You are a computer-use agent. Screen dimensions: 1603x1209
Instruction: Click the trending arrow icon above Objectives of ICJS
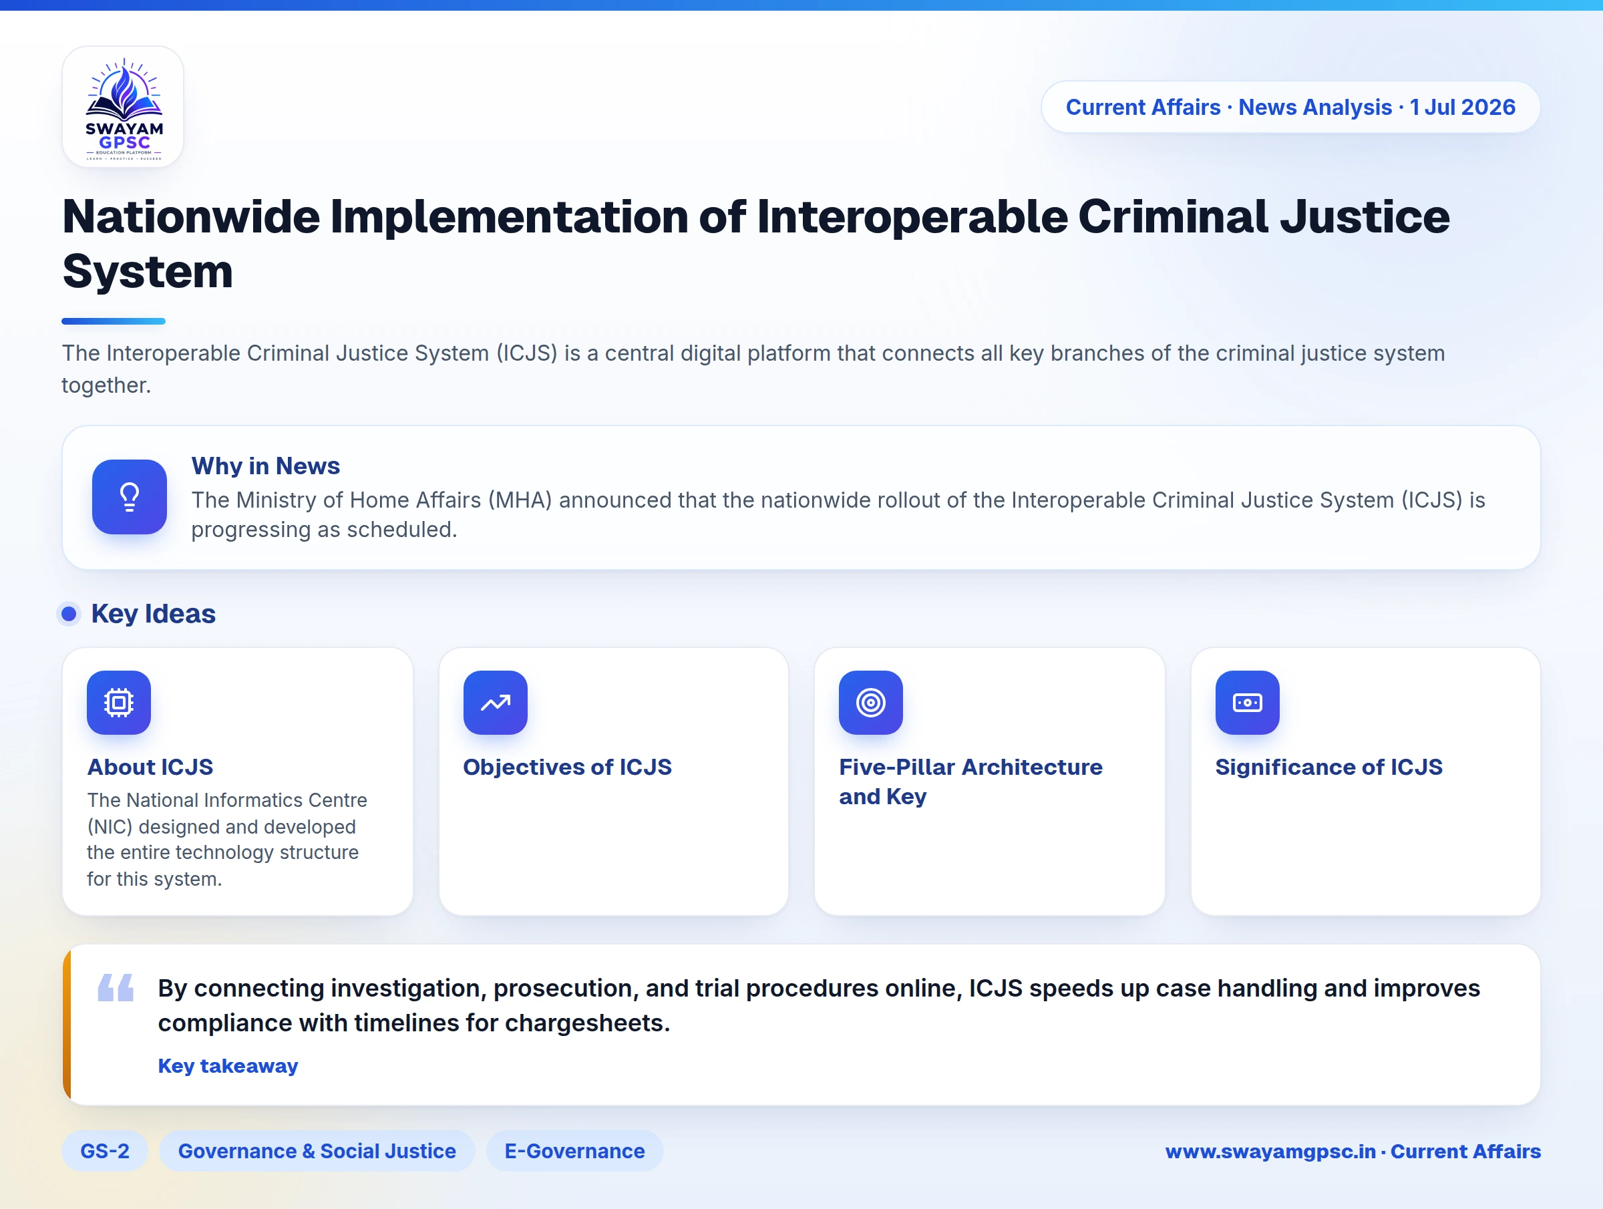(x=496, y=702)
